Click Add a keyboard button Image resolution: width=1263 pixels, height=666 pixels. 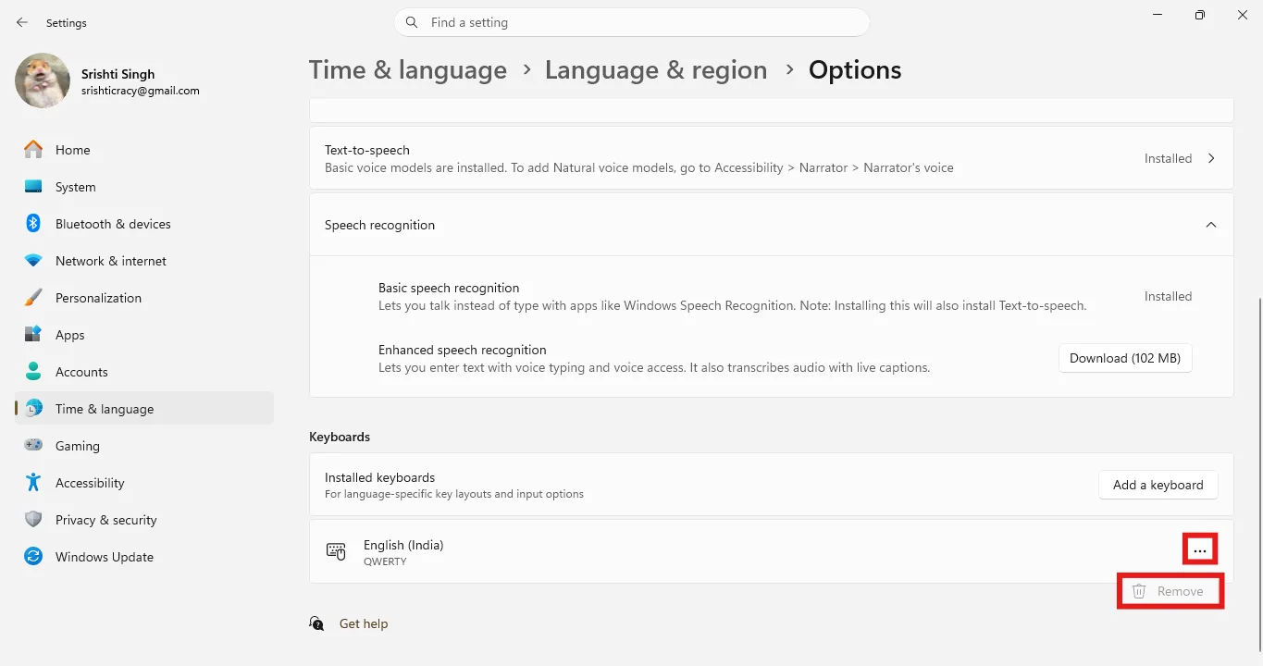pyautogui.click(x=1158, y=485)
